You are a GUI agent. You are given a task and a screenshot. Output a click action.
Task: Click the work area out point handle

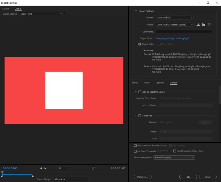[x=33, y=176]
